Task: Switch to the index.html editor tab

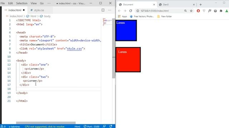Action: [x=15, y=10]
